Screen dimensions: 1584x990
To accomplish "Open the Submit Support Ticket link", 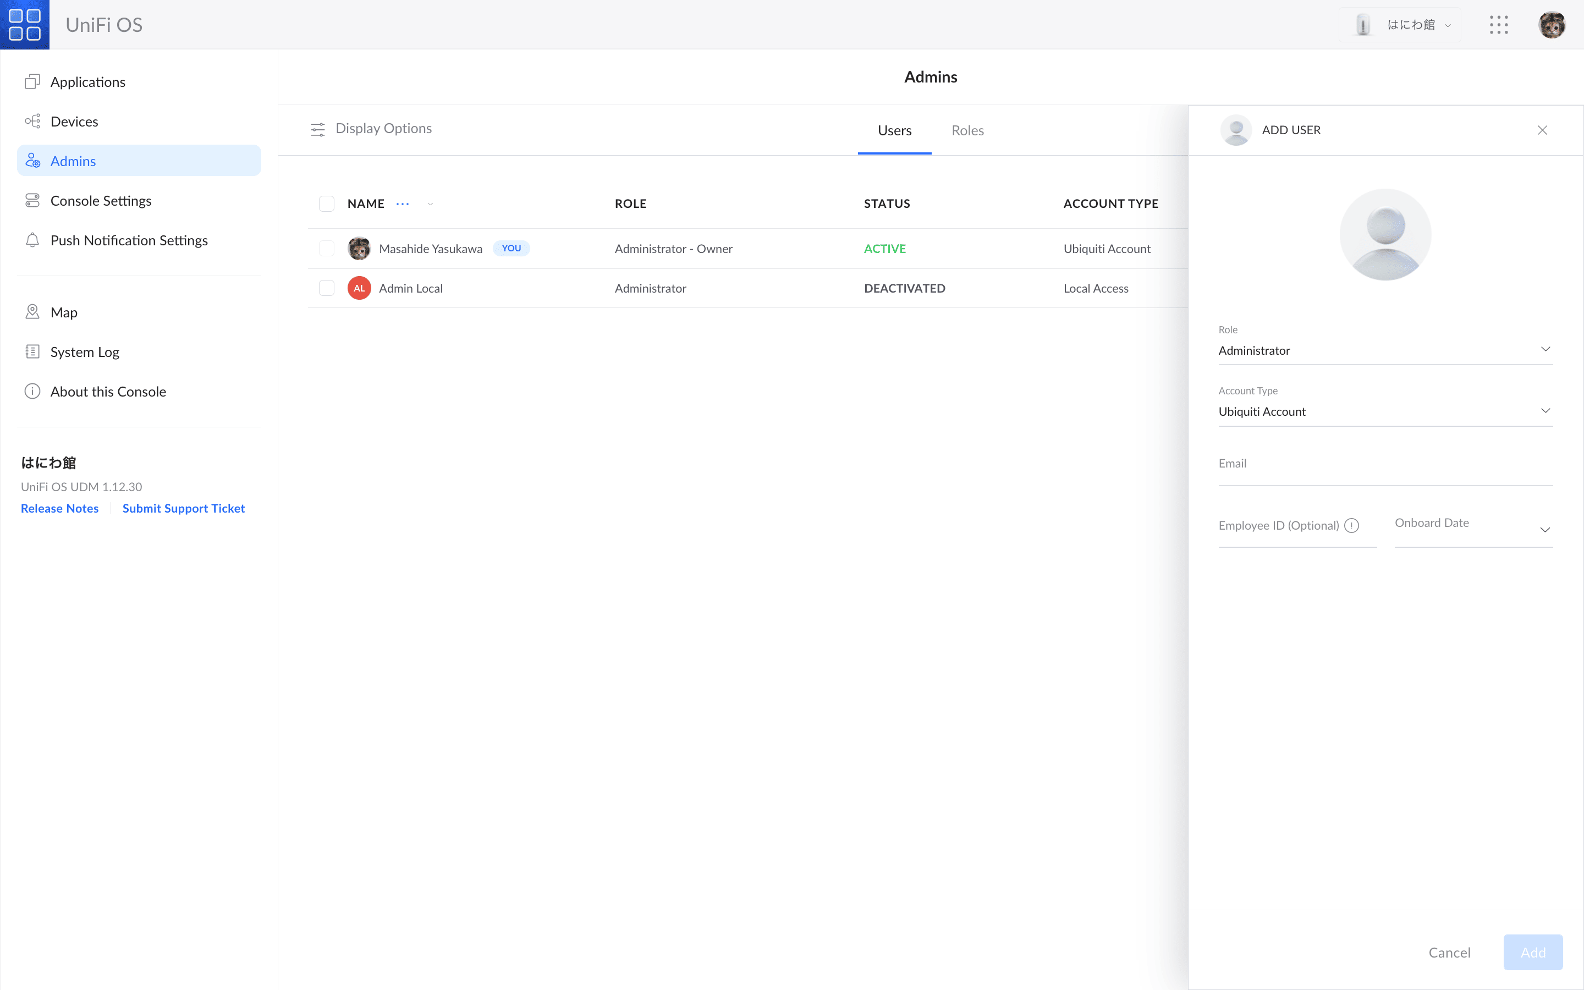I will coord(183,508).
